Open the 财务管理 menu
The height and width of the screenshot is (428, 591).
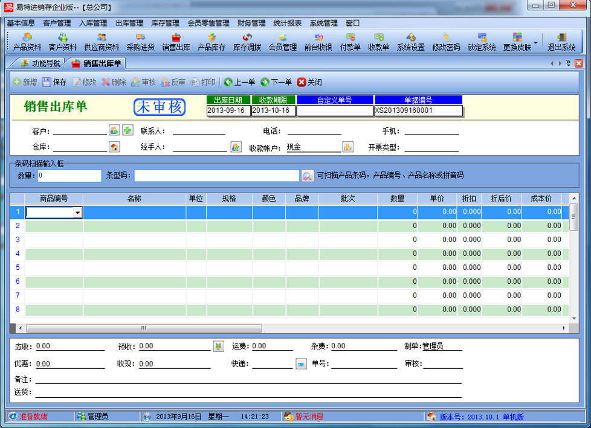[x=251, y=23]
